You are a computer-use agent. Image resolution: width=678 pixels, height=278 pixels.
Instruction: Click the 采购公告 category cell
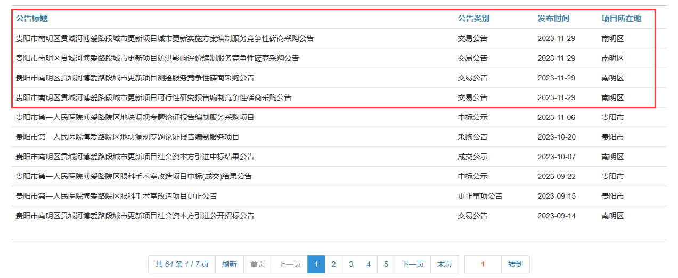point(472,137)
